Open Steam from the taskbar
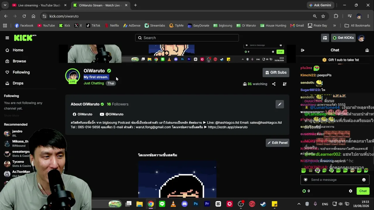374x210 pixels. (263, 204)
